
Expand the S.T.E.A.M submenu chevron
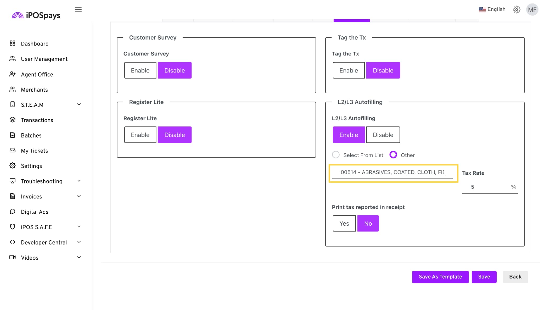click(79, 104)
